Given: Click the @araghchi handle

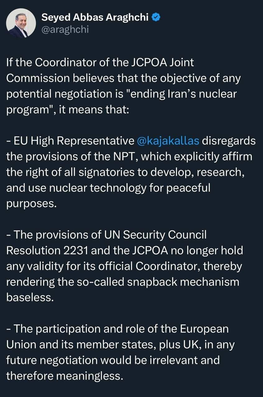Looking at the screenshot, I should click(65, 29).
